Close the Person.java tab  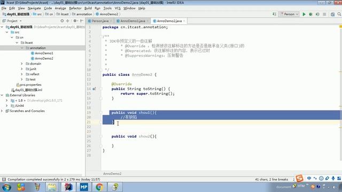click(x=111, y=21)
